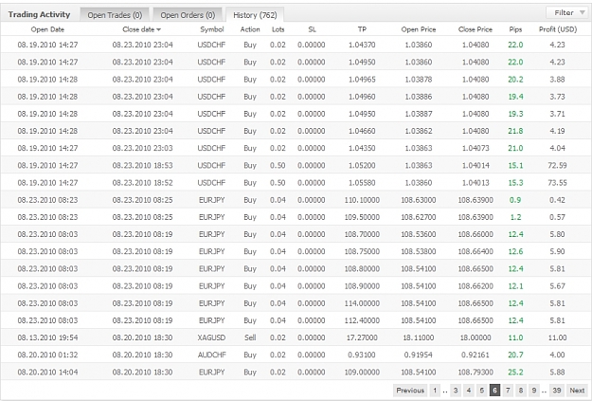
Task: Open the Filter dropdown
Action: 566,13
